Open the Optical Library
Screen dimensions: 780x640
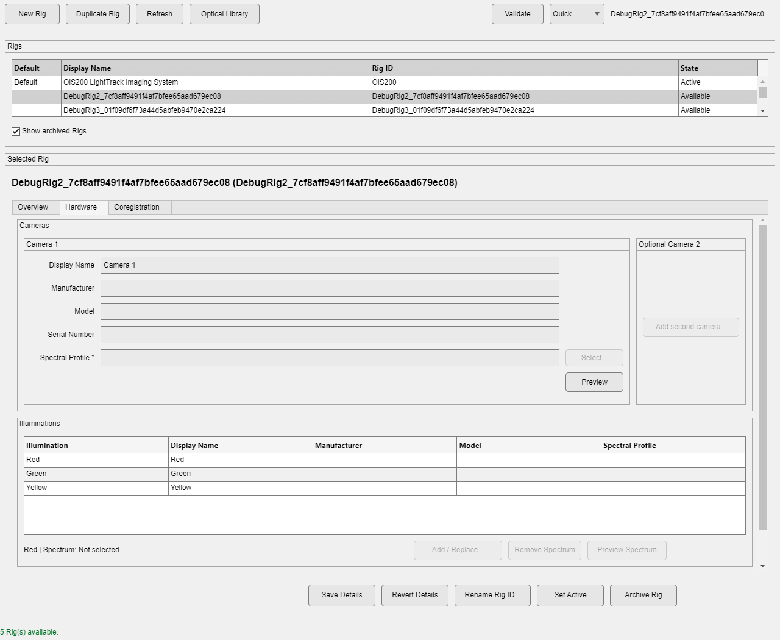(x=224, y=14)
